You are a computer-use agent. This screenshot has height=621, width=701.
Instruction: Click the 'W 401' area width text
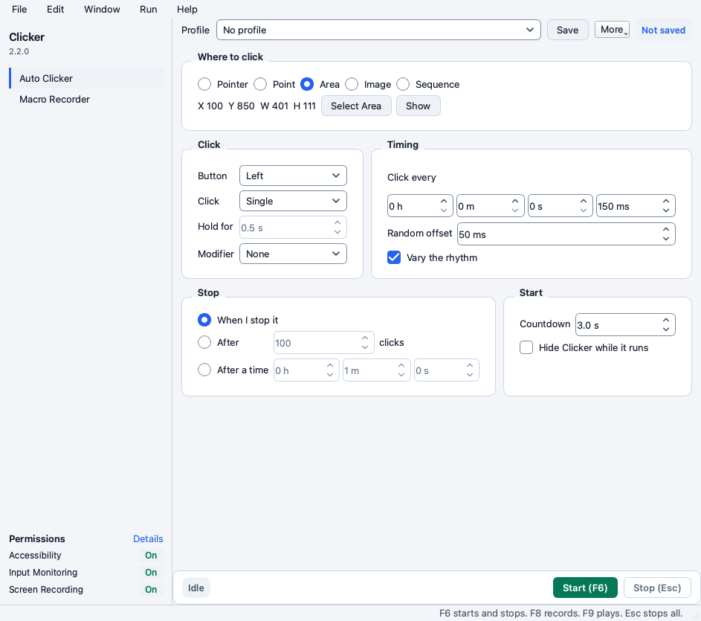(274, 106)
